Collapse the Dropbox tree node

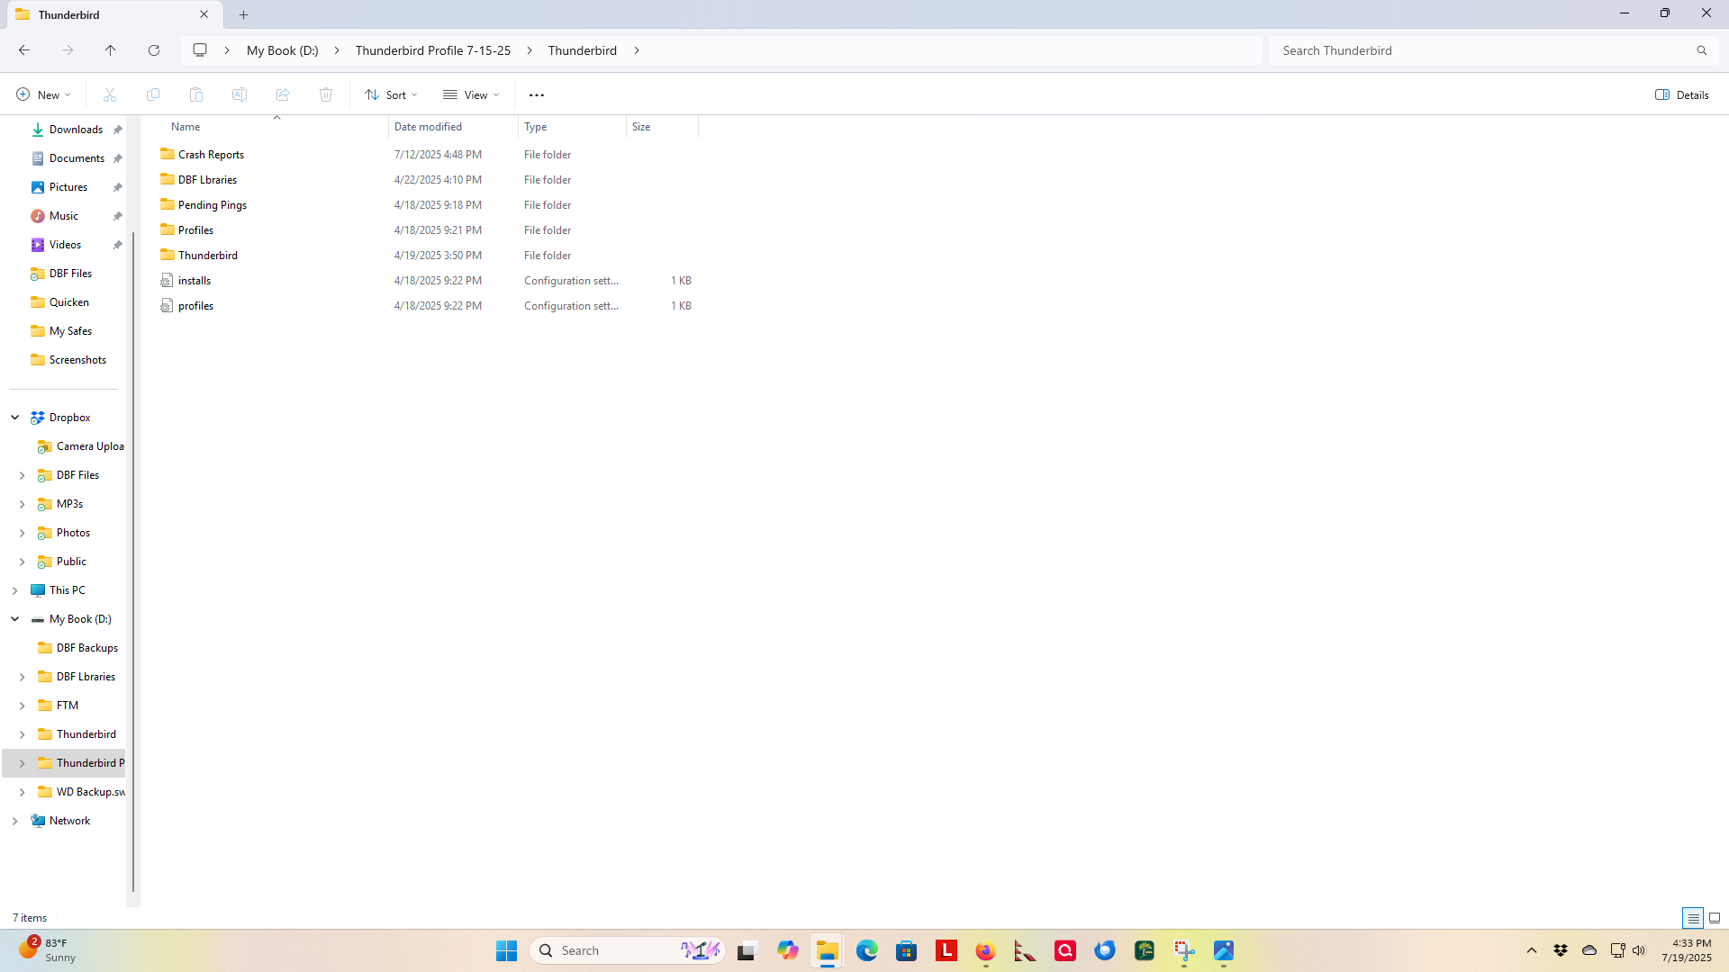[x=15, y=418]
